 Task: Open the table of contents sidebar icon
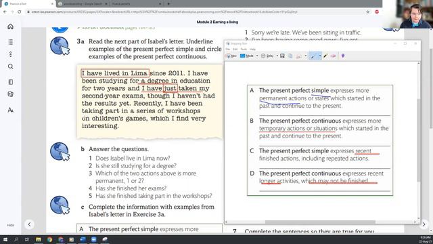click(x=11, y=42)
